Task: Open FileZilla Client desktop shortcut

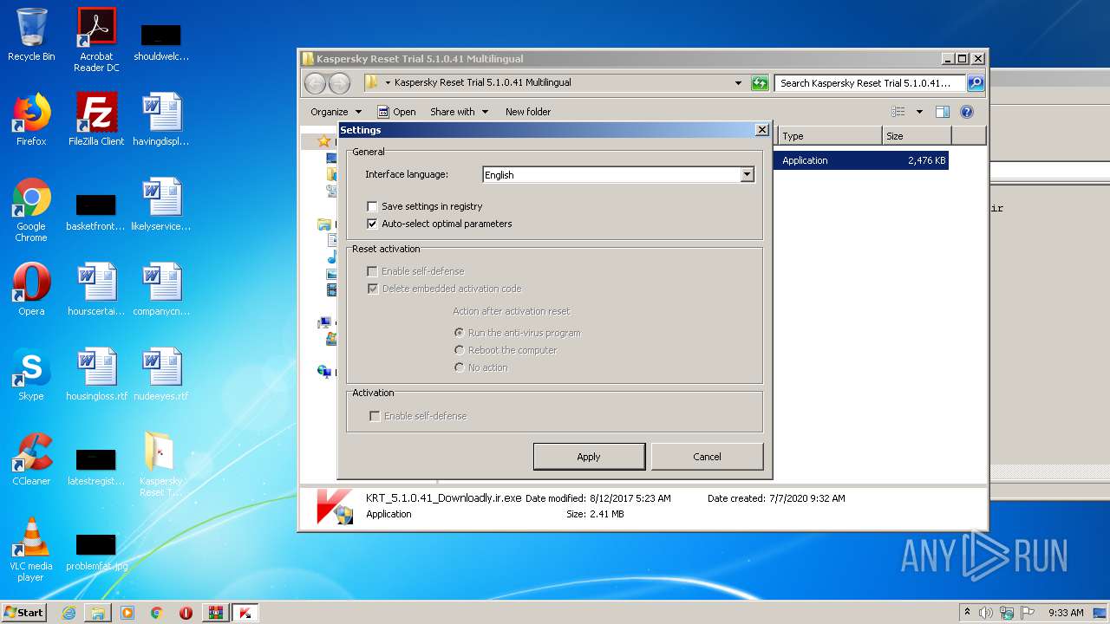Action: 96,120
